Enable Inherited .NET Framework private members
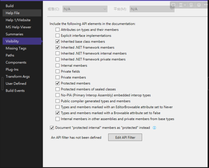This screenshot has height=168, width=209. point(57,59)
